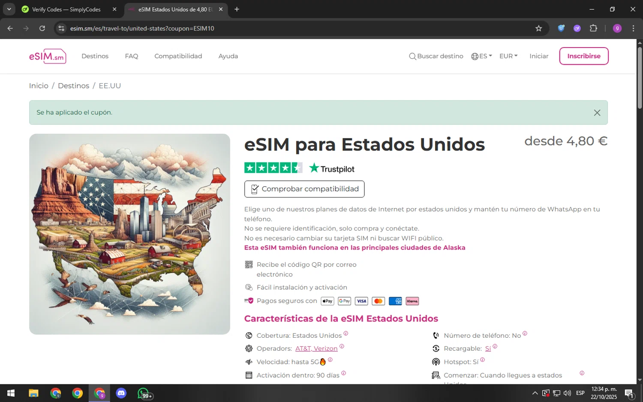Click the search magnifier icon

[x=412, y=56]
